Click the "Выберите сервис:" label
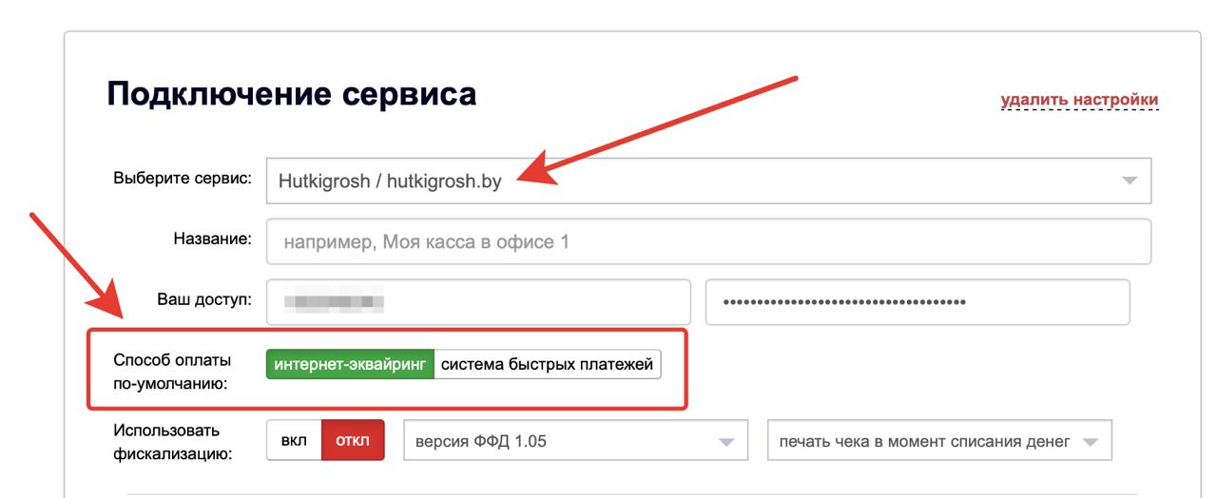The height and width of the screenshot is (498, 1217). [x=182, y=179]
